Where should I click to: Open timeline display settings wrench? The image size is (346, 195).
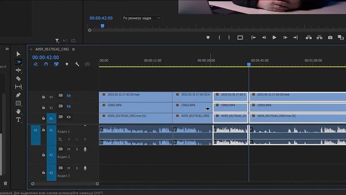pos(77,64)
